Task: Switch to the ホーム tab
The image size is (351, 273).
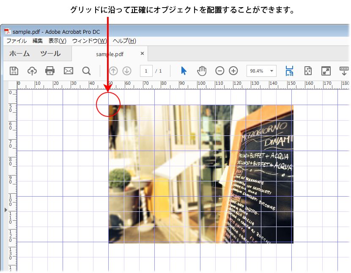Action: [x=19, y=54]
